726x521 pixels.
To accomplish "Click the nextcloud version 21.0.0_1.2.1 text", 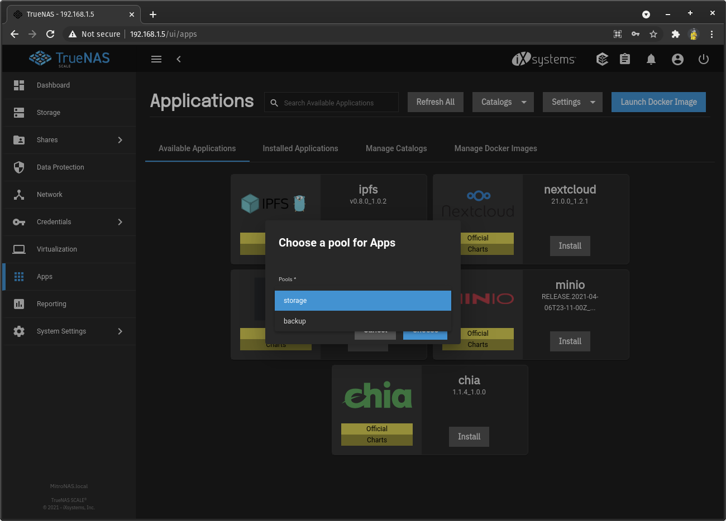I will 570,201.
